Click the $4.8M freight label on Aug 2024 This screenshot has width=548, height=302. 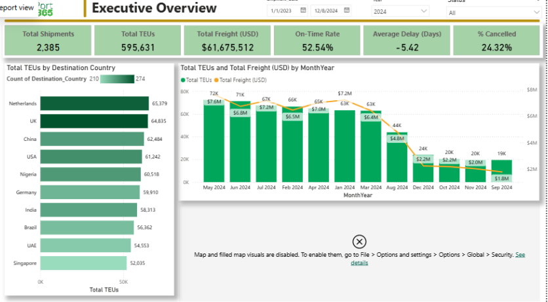click(x=397, y=138)
